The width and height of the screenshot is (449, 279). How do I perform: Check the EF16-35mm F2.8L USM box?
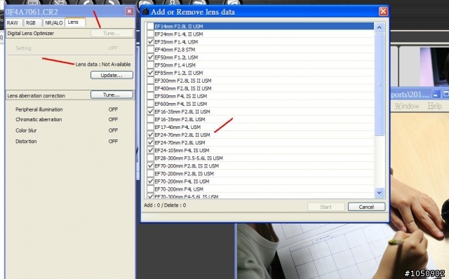point(150,119)
